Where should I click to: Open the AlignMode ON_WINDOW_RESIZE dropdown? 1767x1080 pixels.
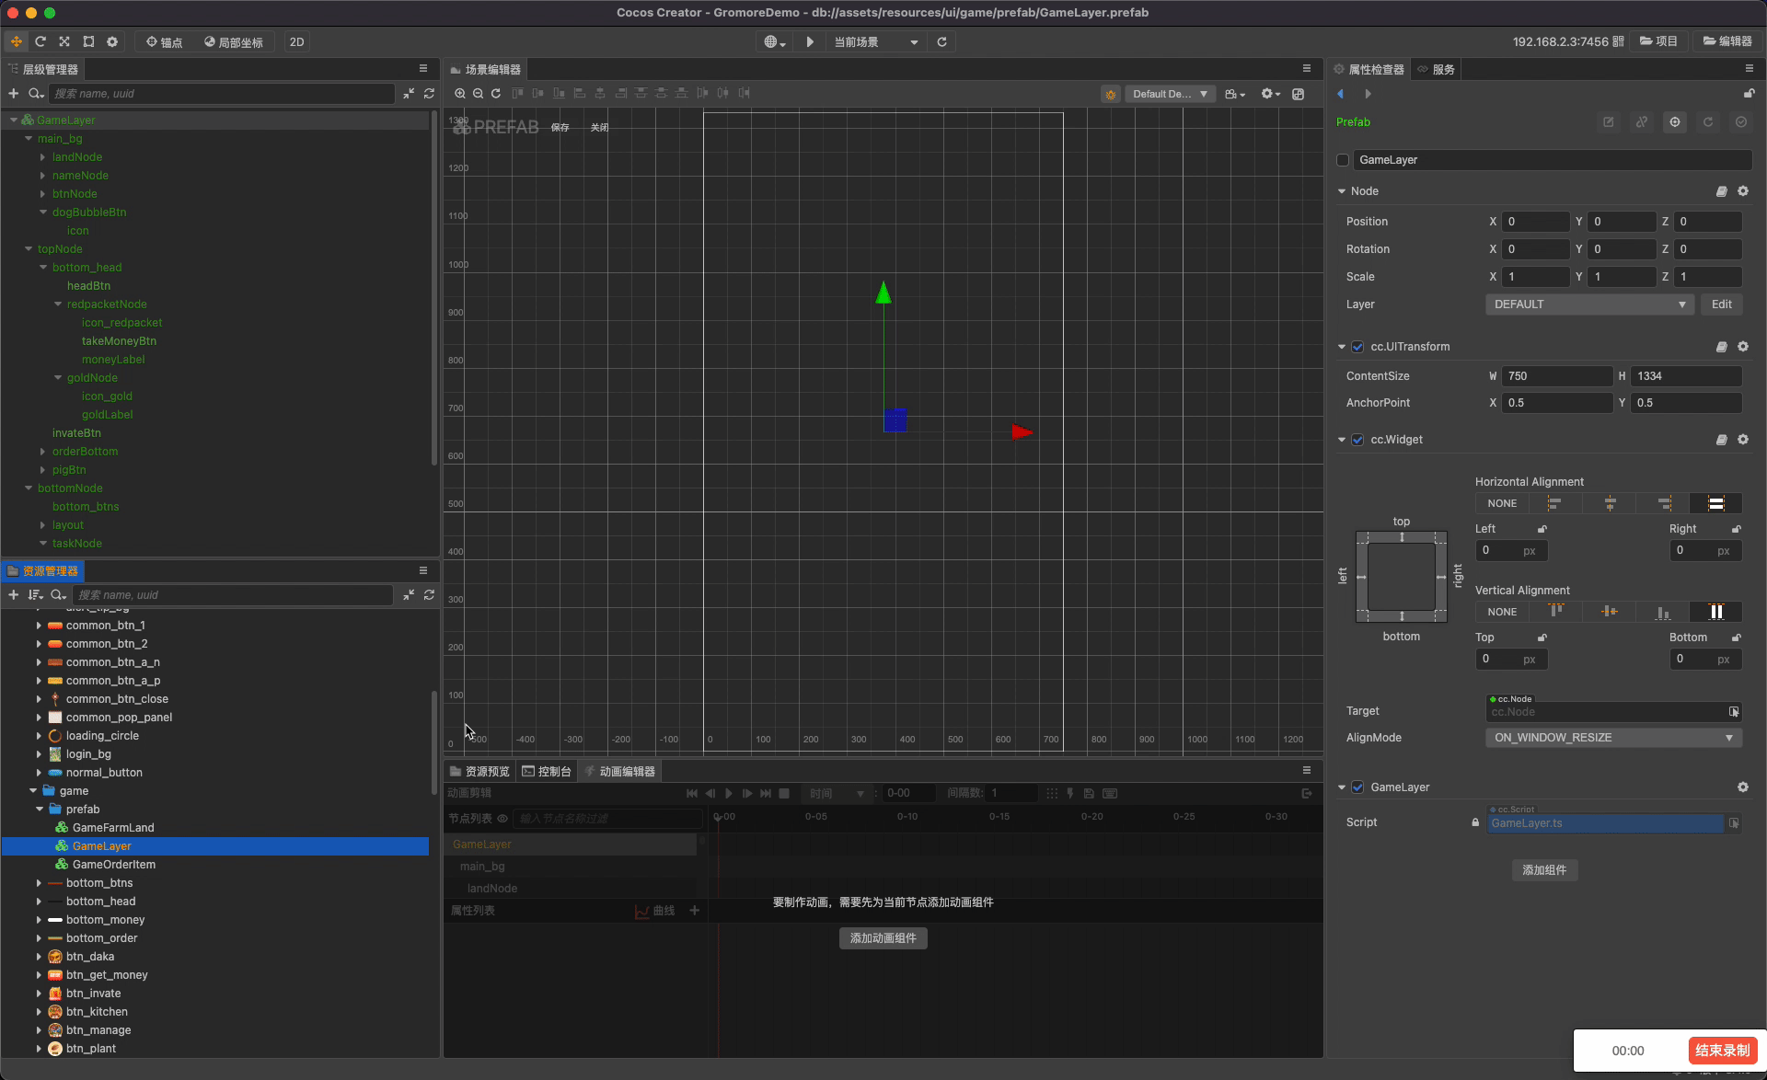1613,738
